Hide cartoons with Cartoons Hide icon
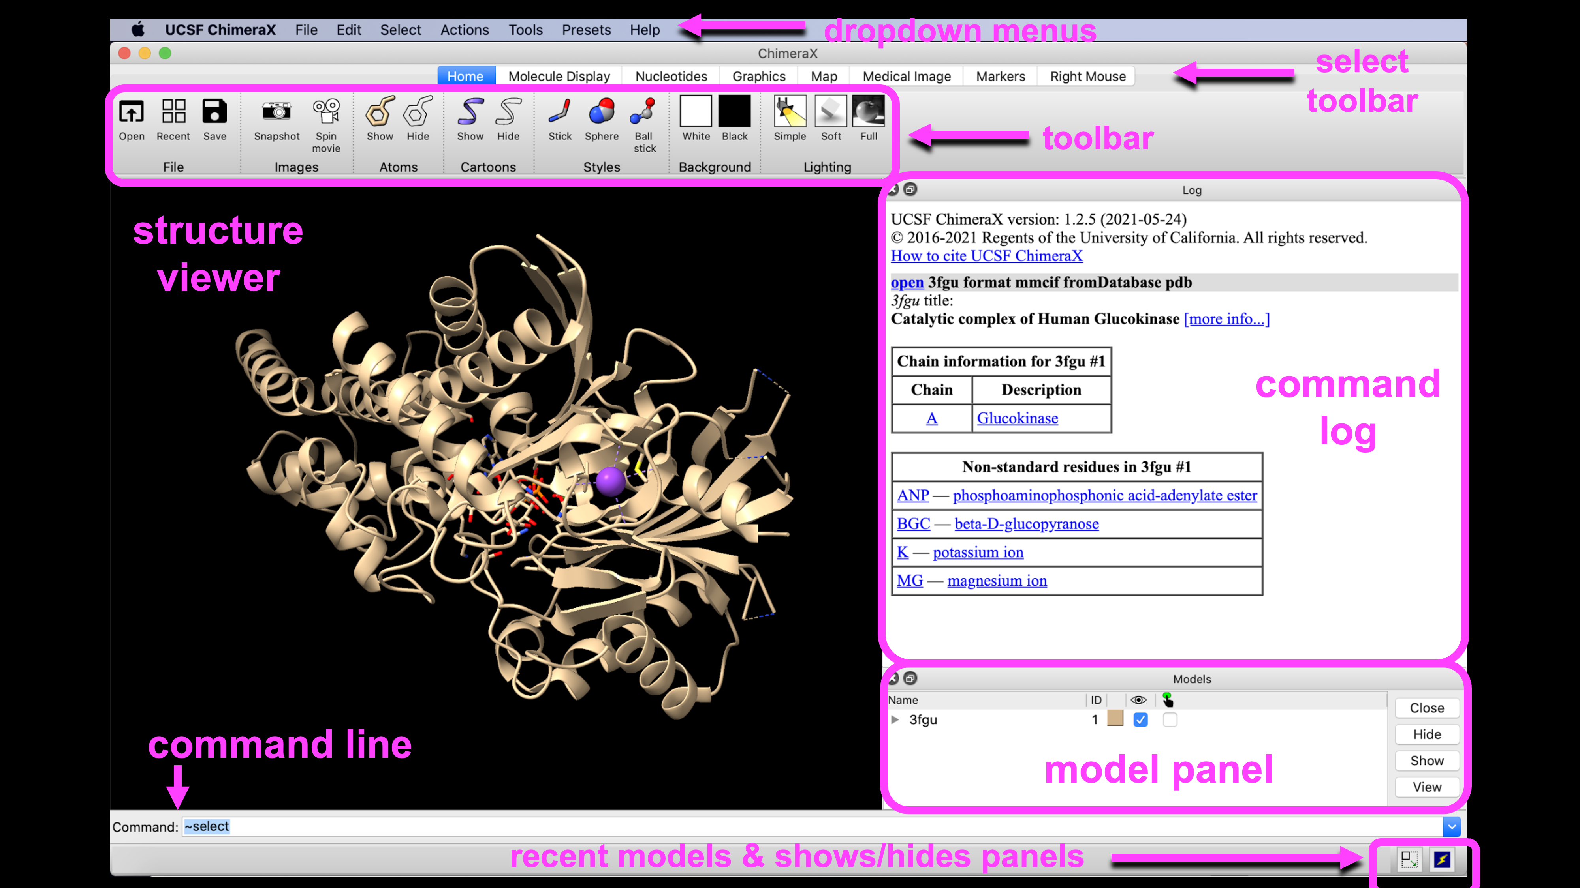Viewport: 1580px width, 888px height. [508, 112]
